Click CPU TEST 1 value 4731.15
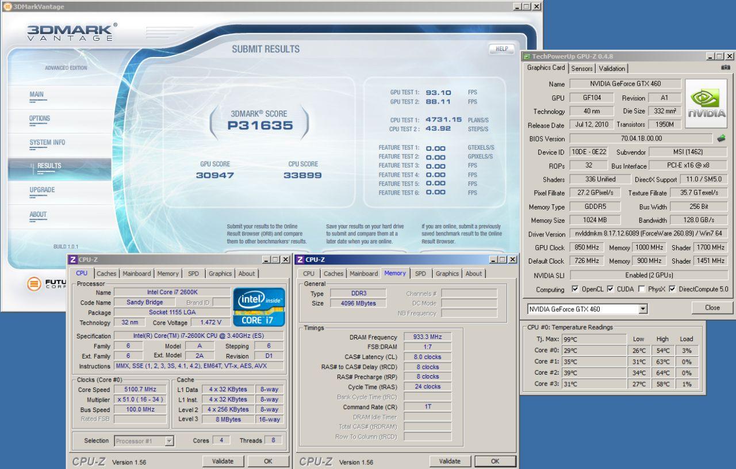This screenshot has height=469, width=736. (444, 120)
